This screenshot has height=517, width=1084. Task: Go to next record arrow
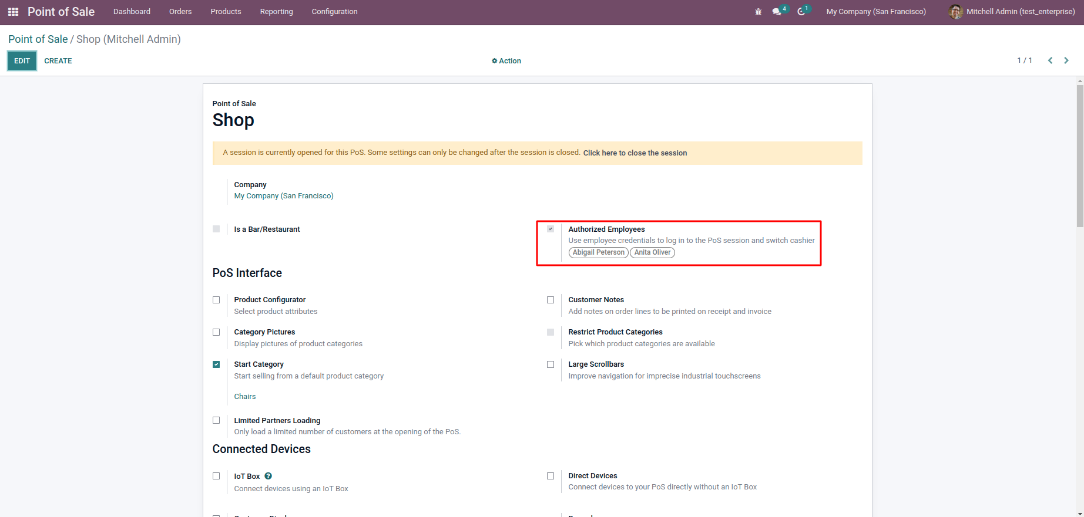(x=1066, y=60)
